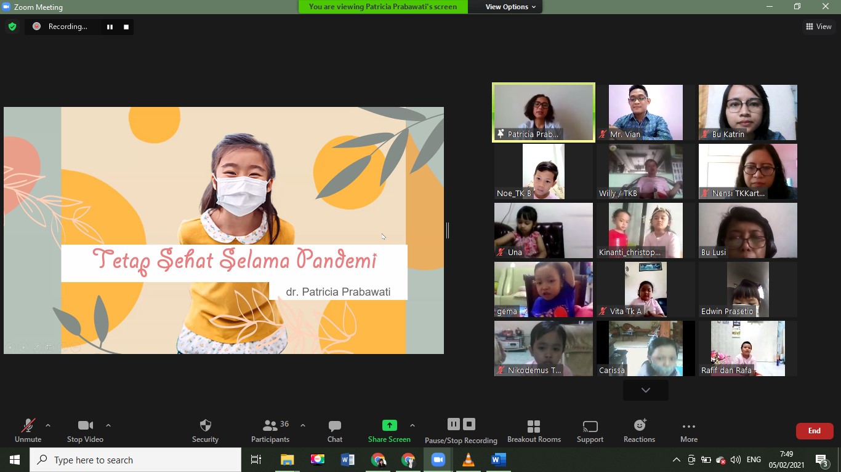Open the ENG language indicator
The image size is (841, 472).
point(754,460)
